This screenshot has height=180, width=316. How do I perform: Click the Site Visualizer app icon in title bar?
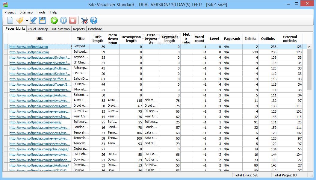(5, 4)
